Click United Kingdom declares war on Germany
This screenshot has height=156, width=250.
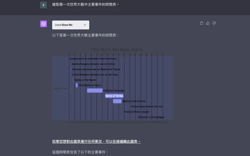[95, 74]
